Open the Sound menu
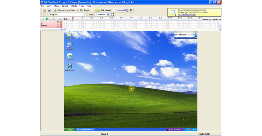This screenshot has width=262, height=136. (65, 6)
